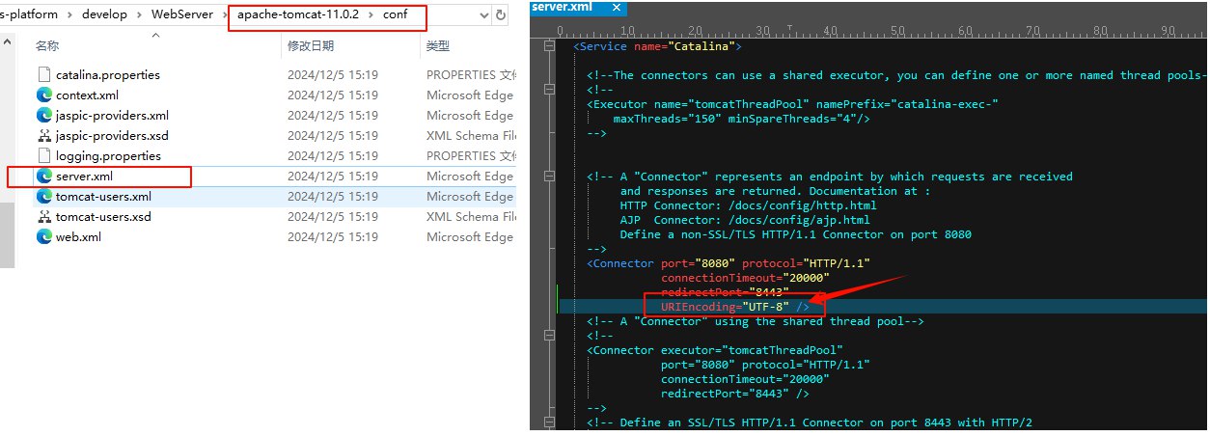Collapse the tomcatThreadPool Executor comment block
Image resolution: width=1210 pixels, height=436 pixels.
pos(550,89)
